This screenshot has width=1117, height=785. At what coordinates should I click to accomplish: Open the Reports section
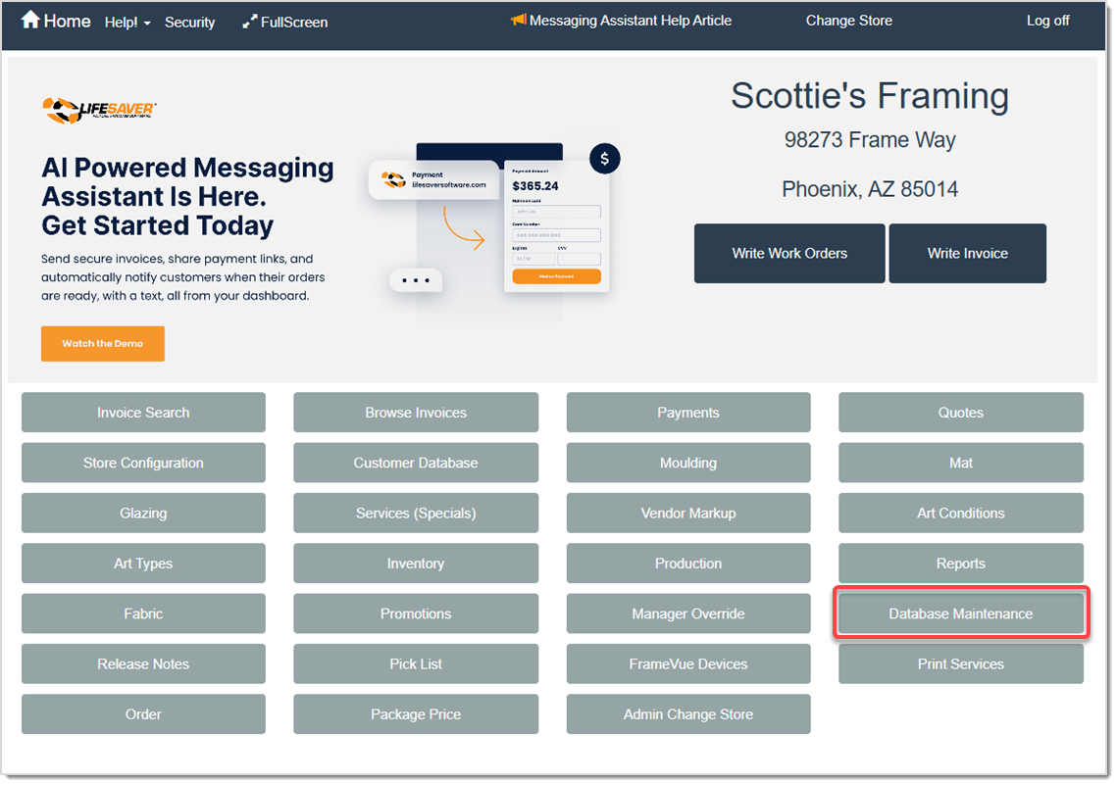960,563
